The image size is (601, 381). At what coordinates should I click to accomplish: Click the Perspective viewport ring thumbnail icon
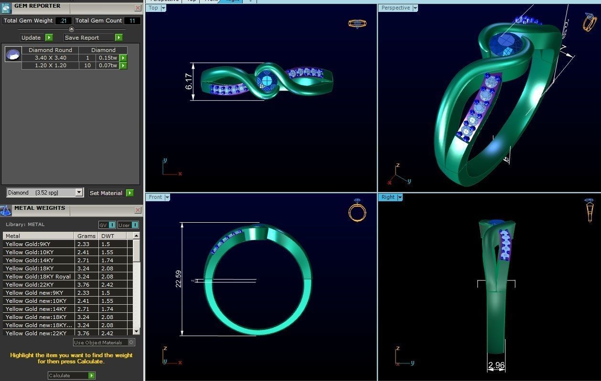click(590, 22)
